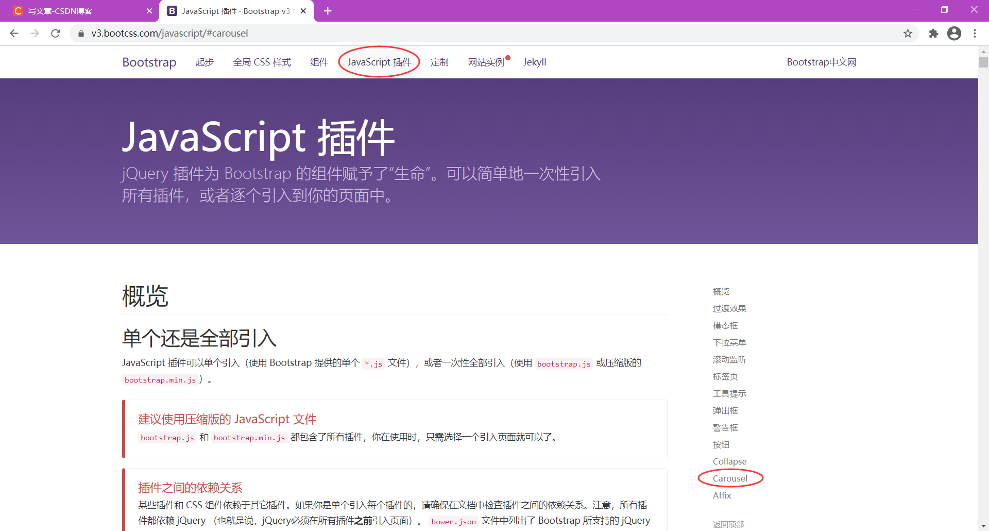This screenshot has height=531, width=989.
Task: Open the Chrome profile avatar icon
Action: coord(954,34)
